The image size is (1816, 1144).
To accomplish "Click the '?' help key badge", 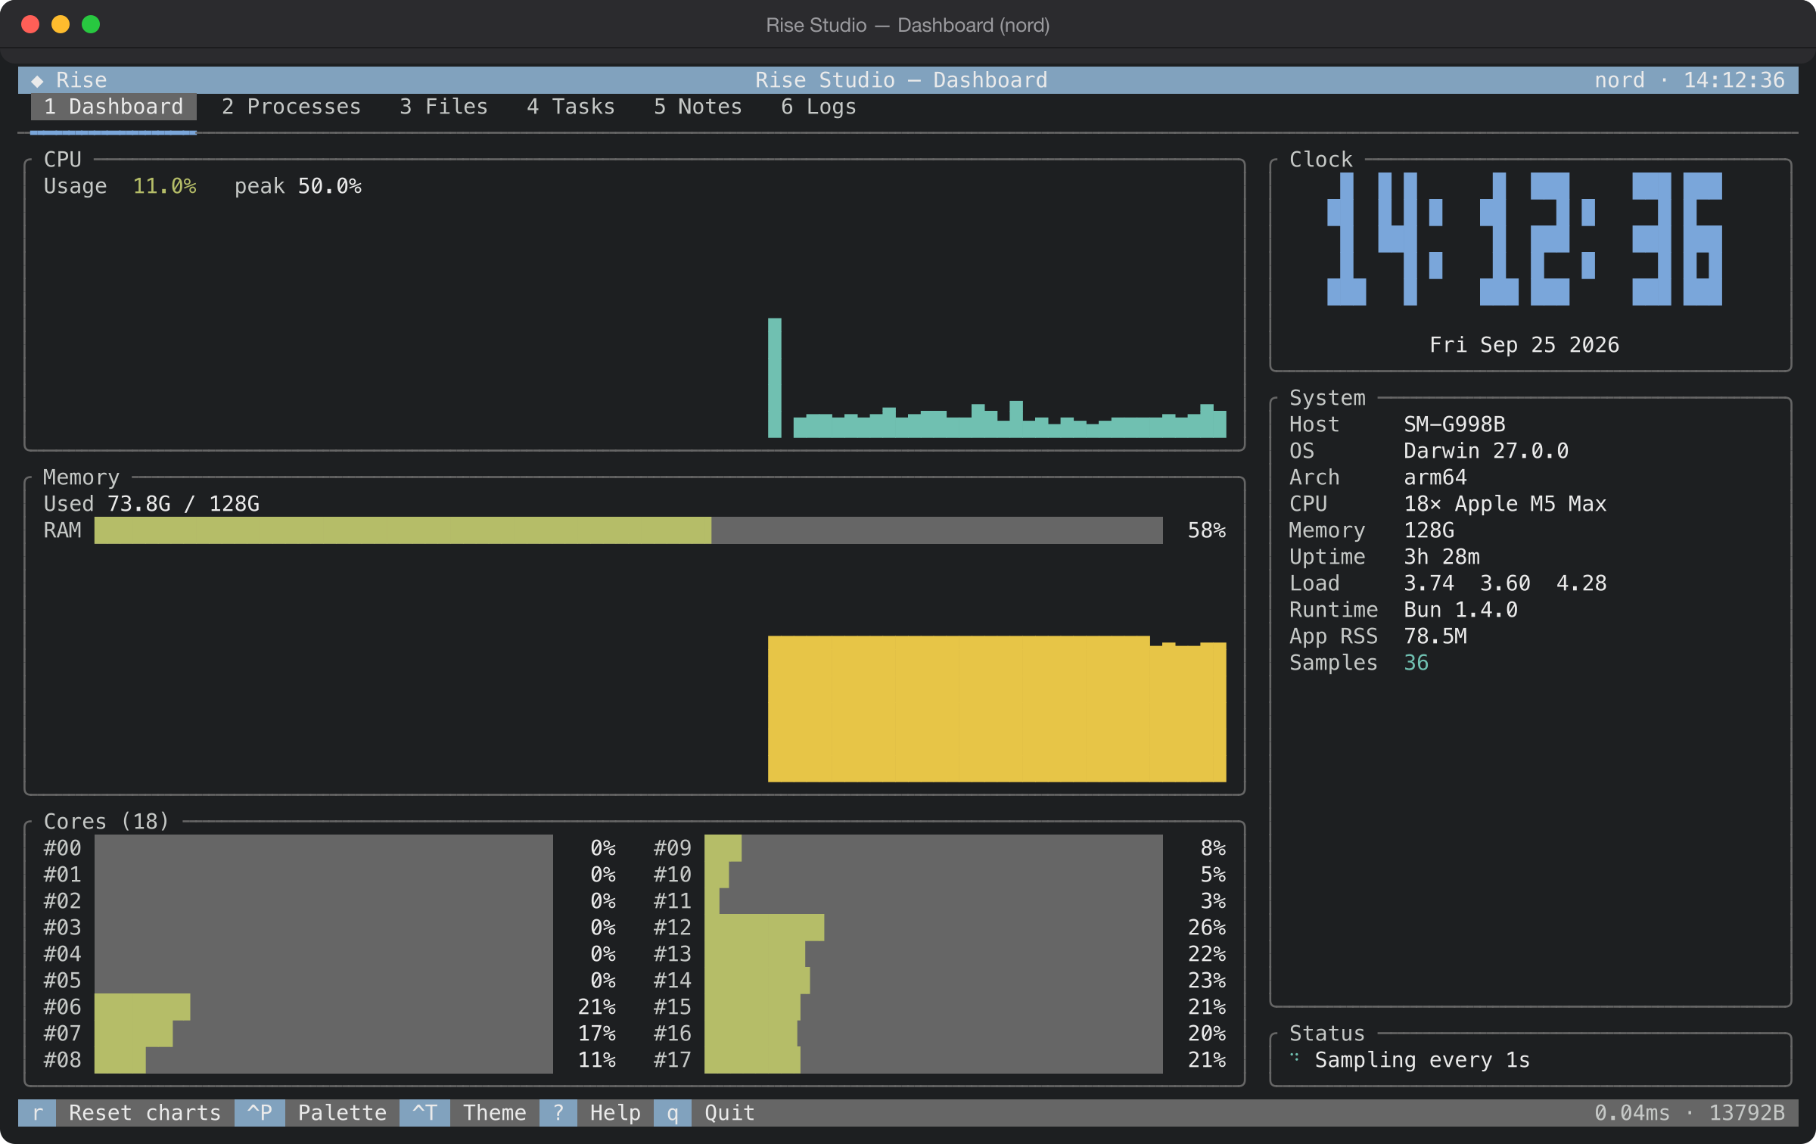I will (x=558, y=1112).
